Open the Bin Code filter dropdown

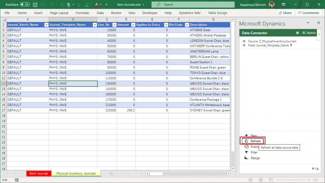[187, 25]
